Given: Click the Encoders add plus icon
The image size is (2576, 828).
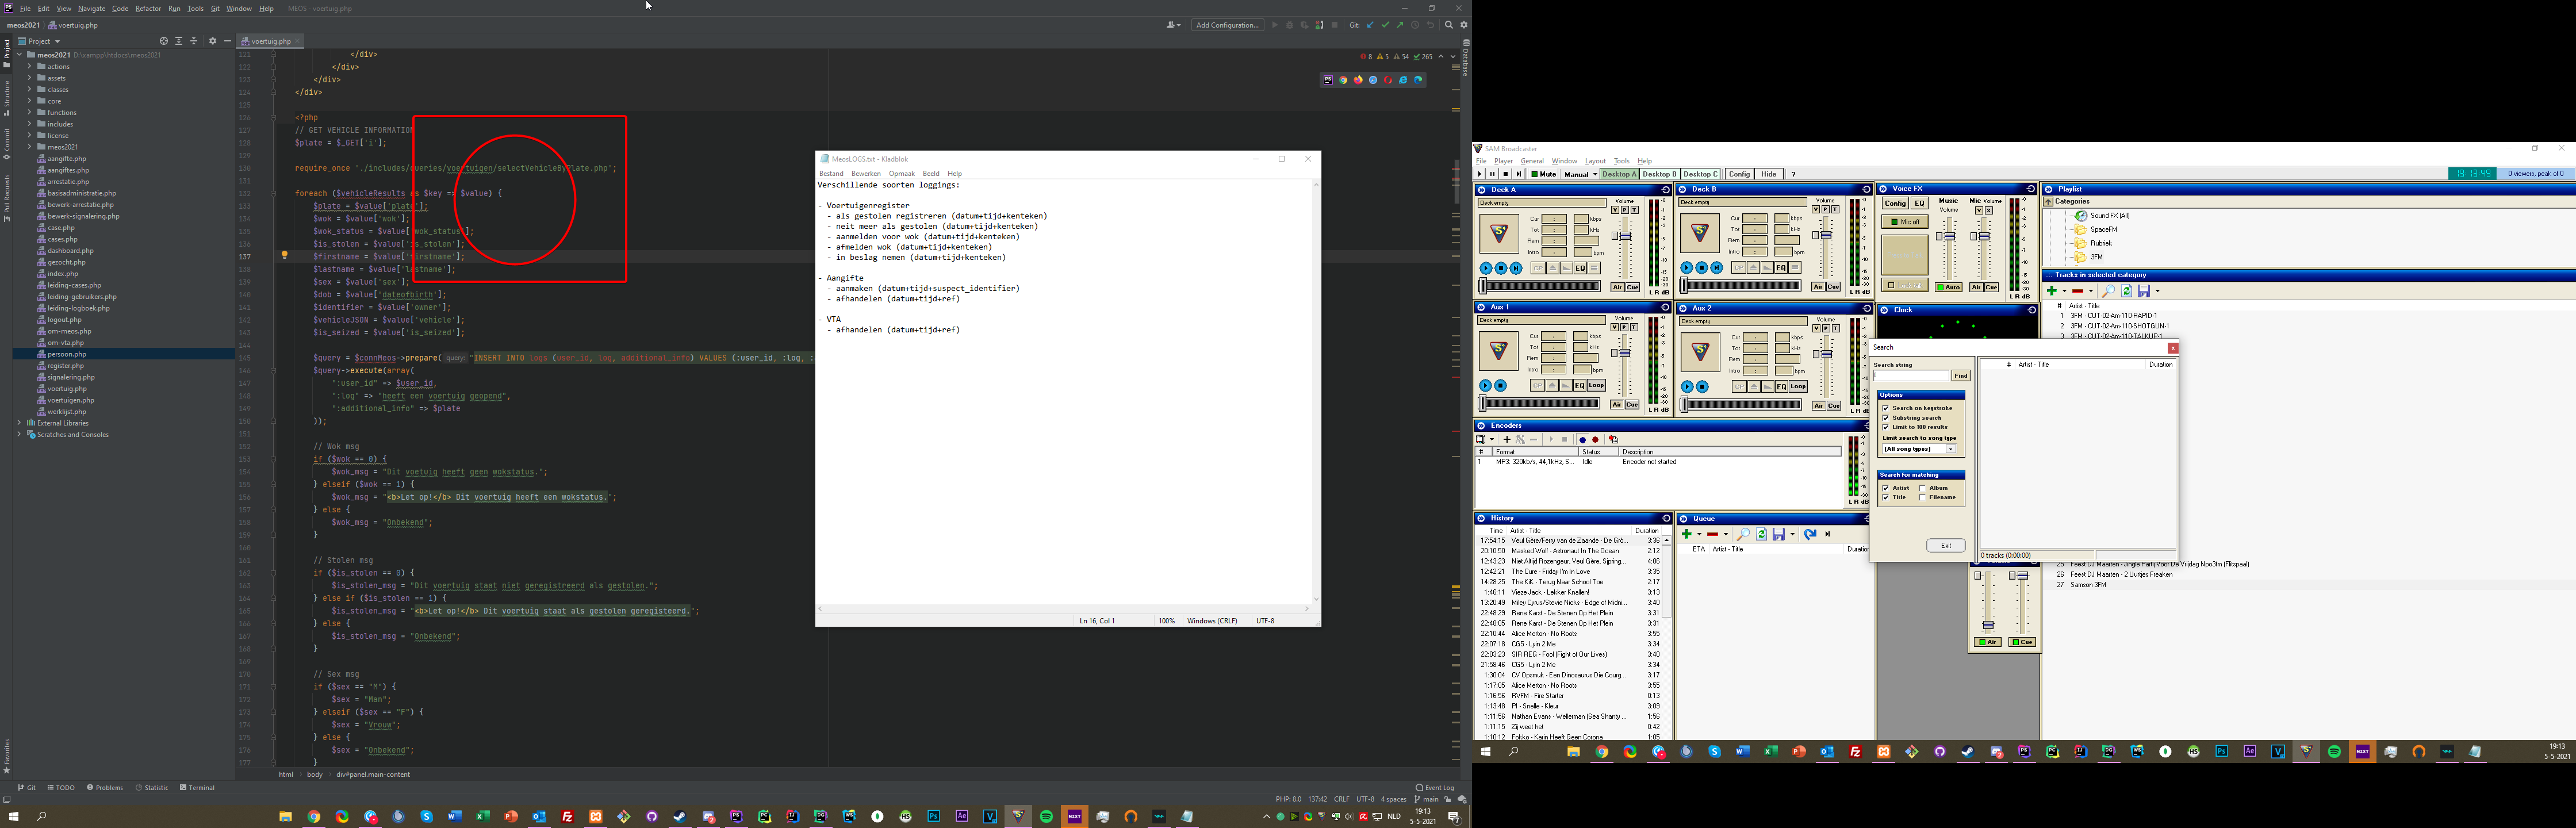Looking at the screenshot, I should tap(1507, 440).
